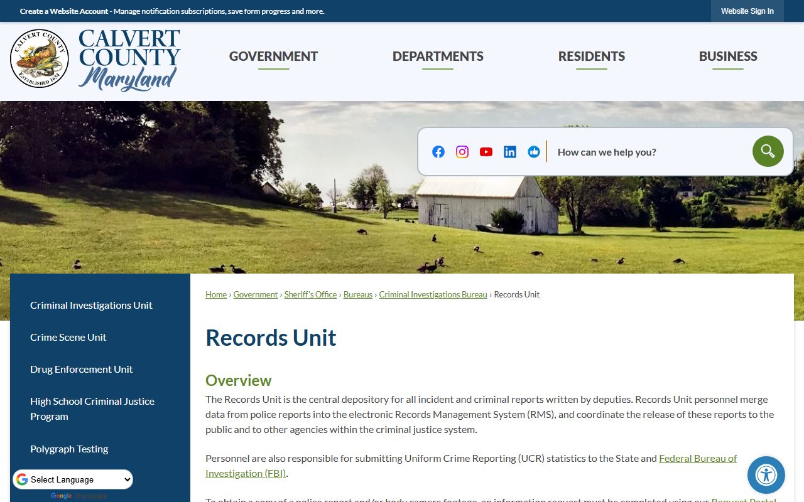Screen dimensions: 804x502
Task: Go to Home breadcrumb link
Action: (x=216, y=294)
